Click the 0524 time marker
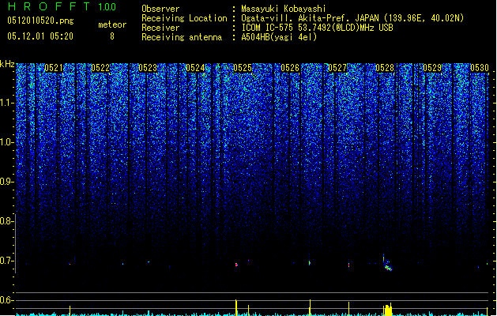497x316 pixels. (x=195, y=68)
